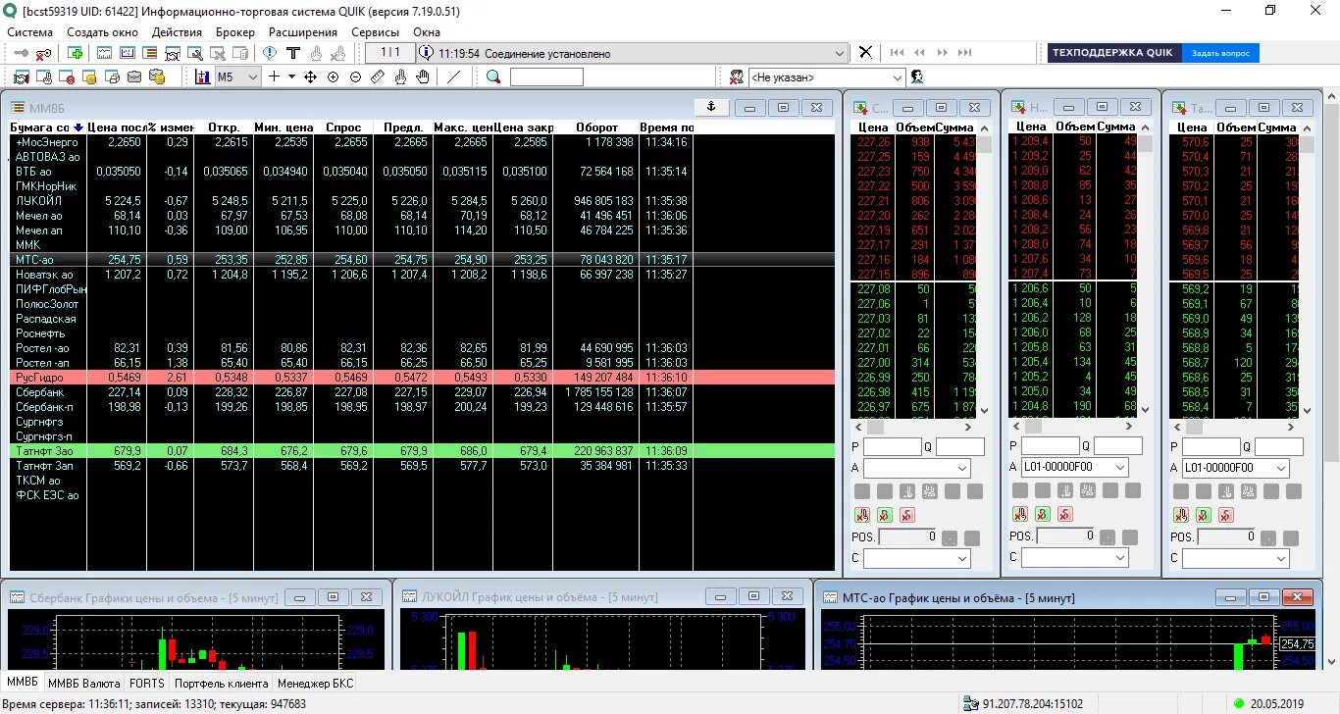The height and width of the screenshot is (714, 1340).
Task: Click P price field in Сбербанк order book
Action: point(893,447)
